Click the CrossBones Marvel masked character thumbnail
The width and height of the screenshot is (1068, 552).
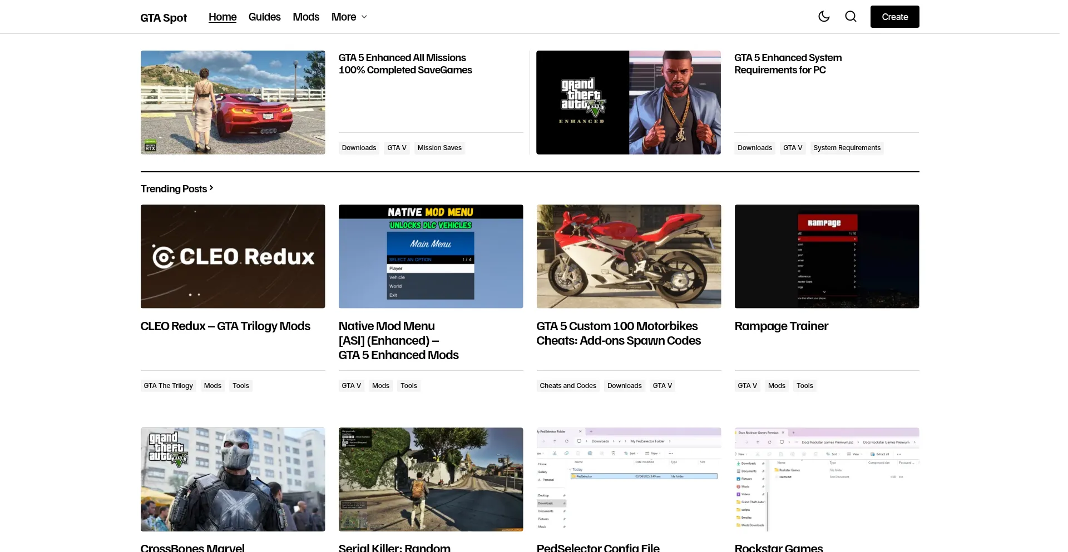click(233, 479)
